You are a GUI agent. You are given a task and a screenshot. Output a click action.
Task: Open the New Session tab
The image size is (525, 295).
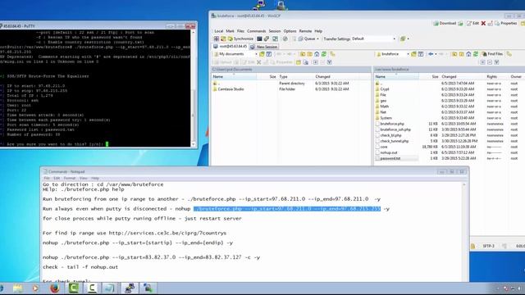pos(264,47)
